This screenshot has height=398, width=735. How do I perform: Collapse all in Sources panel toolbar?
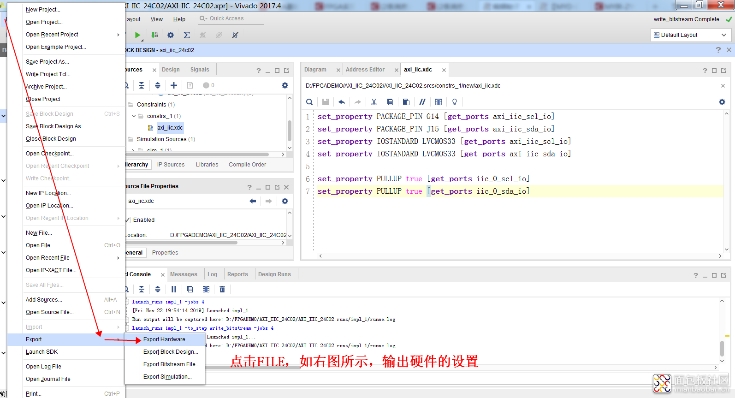(142, 85)
